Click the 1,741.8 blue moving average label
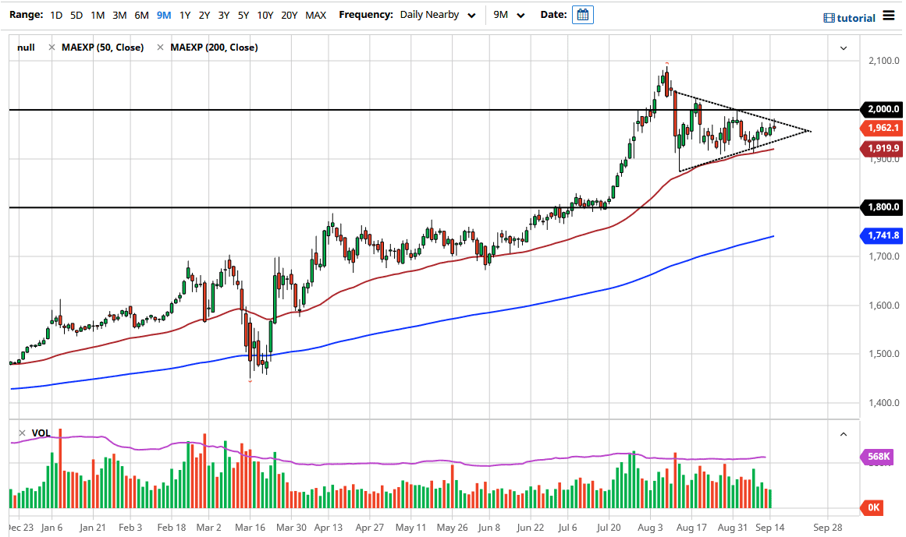The height and width of the screenshot is (537, 906). tap(881, 235)
